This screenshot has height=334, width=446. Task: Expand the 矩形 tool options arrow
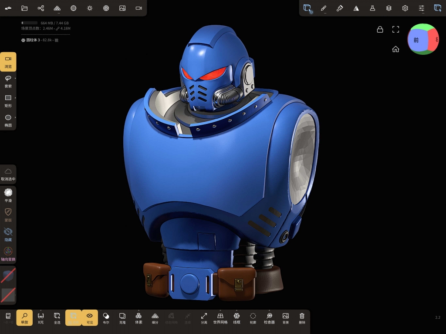pyautogui.click(x=15, y=98)
